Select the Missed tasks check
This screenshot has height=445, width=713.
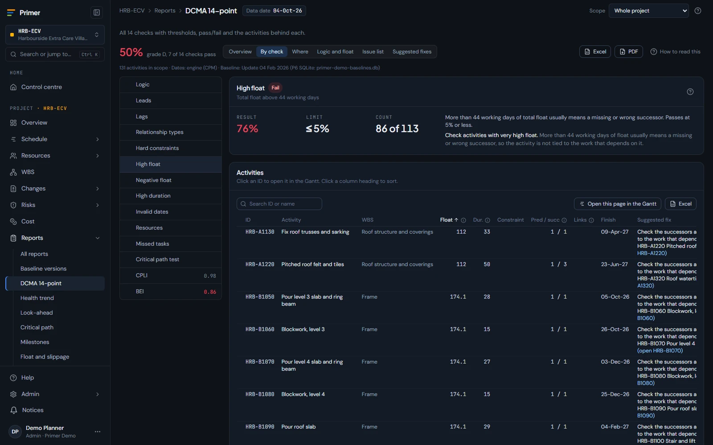[x=171, y=244]
